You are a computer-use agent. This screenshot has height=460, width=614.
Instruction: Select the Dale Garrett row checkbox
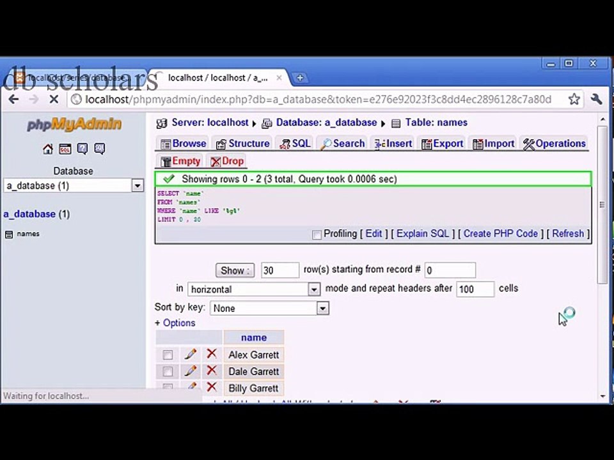[x=168, y=371]
